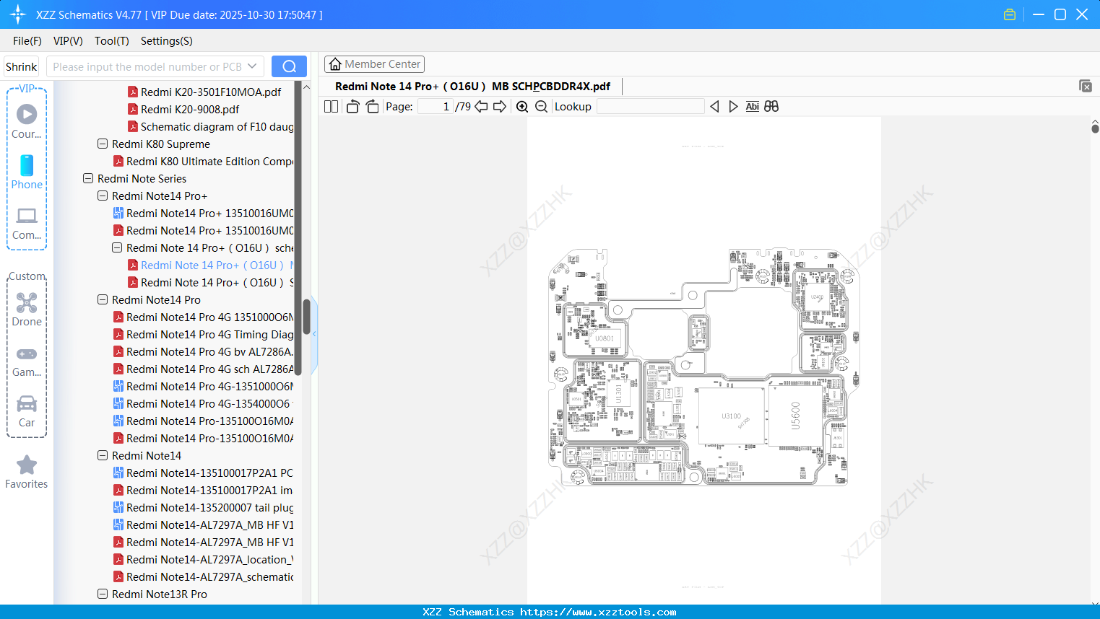Select the Phone sidebar category
1100x619 pixels.
pos(27,172)
